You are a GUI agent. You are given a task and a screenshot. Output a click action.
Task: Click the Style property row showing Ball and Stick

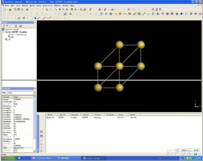click(x=18, y=148)
